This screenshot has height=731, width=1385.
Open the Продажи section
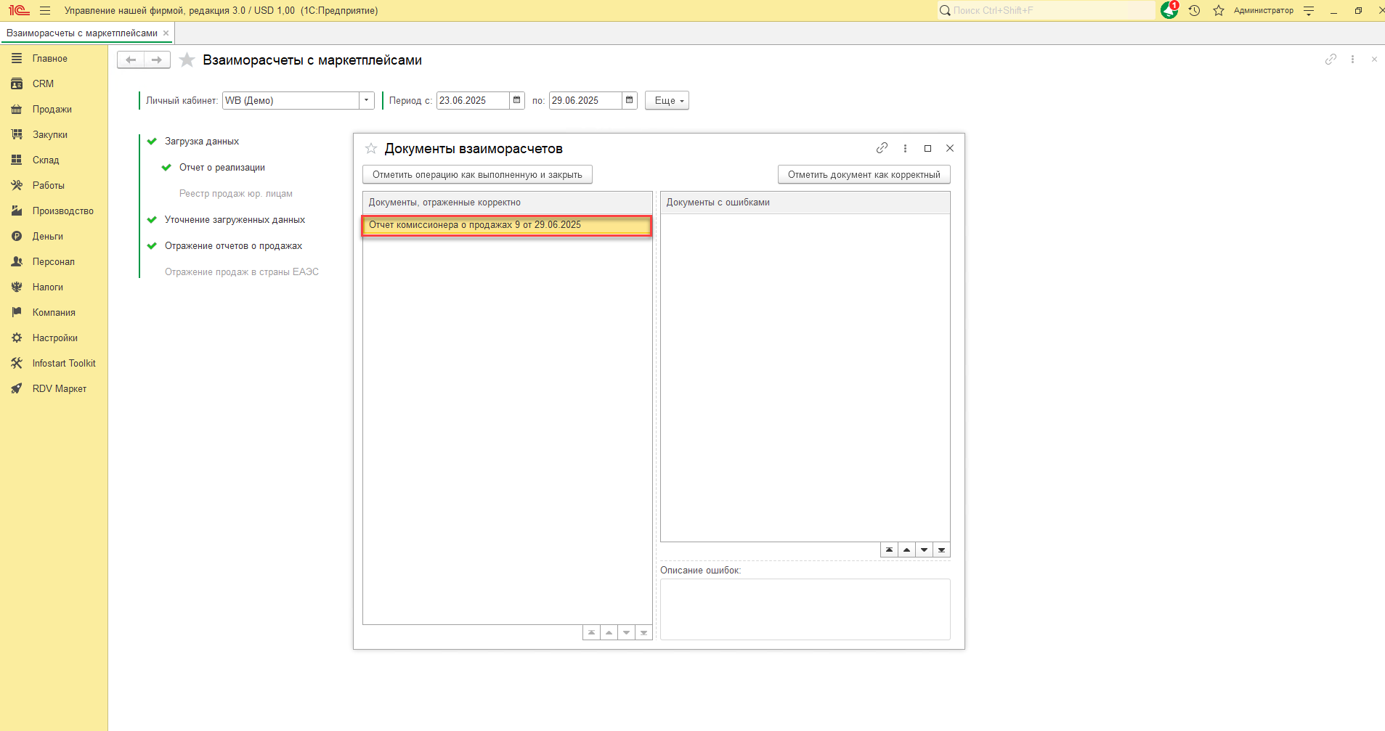52,109
